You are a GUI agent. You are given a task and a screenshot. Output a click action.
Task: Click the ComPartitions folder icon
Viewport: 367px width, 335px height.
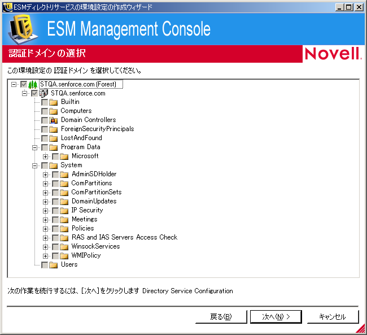click(x=64, y=184)
